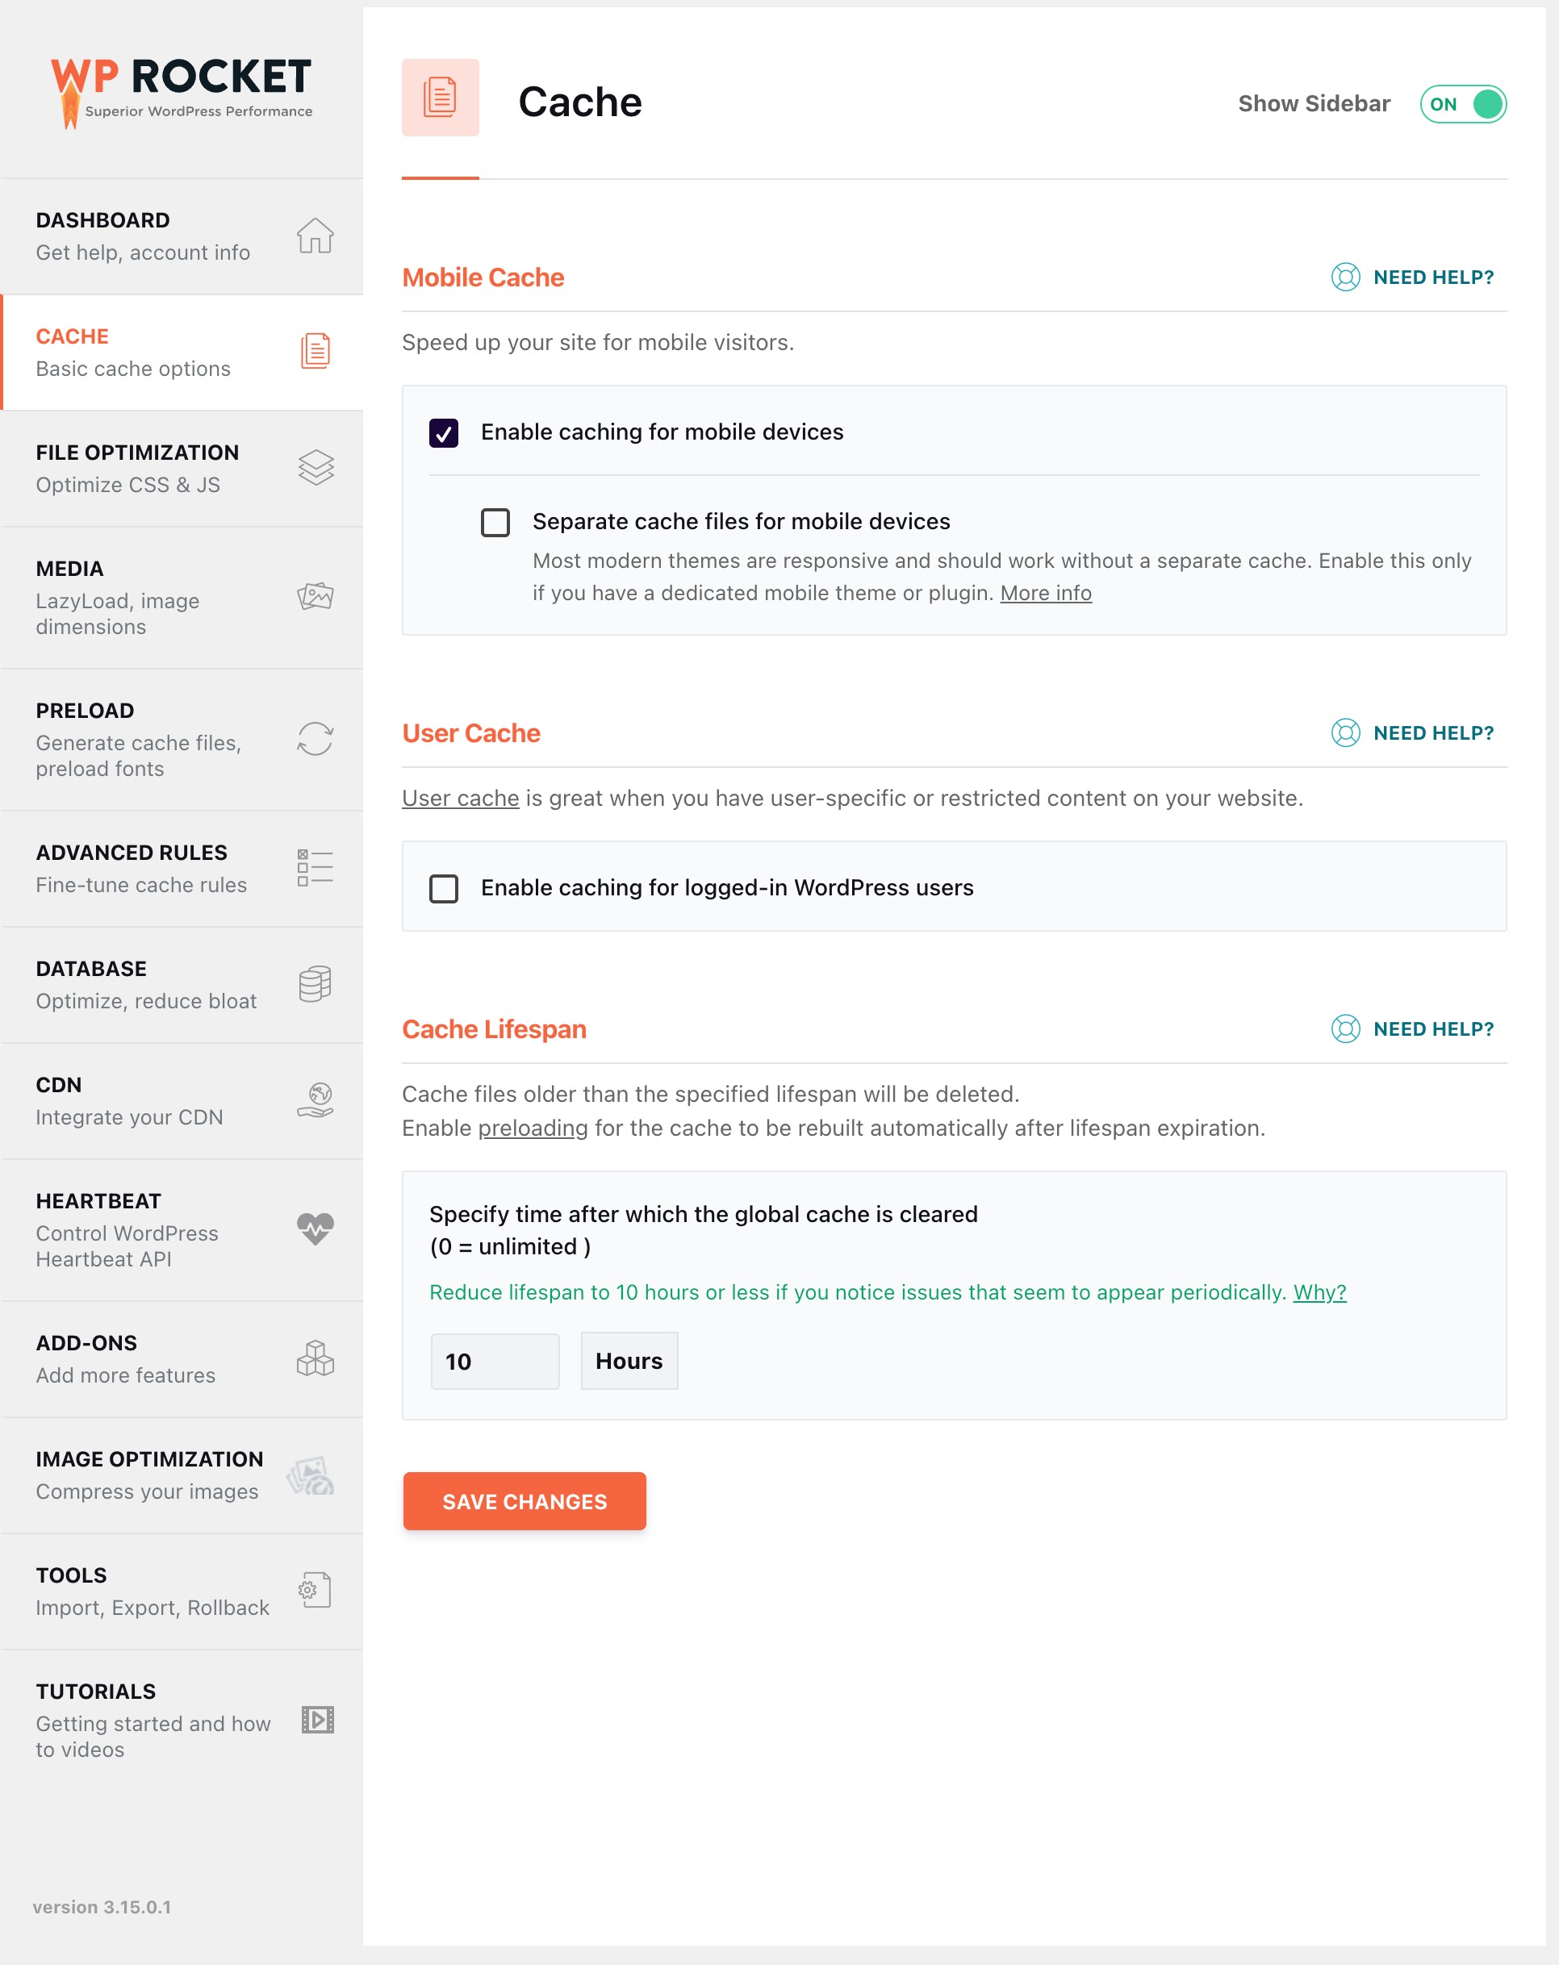Toggle Enable caching for mobile devices

pyautogui.click(x=445, y=432)
